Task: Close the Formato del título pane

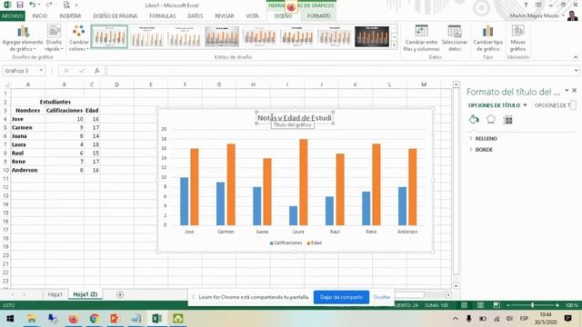Action: click(574, 91)
